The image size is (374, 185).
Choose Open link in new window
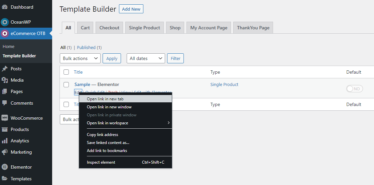click(x=125, y=107)
